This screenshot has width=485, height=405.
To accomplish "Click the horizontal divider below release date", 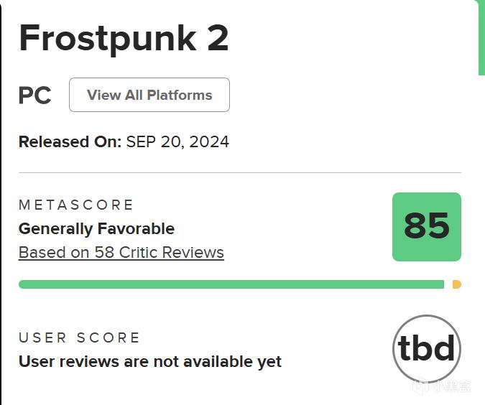I will [240, 172].
